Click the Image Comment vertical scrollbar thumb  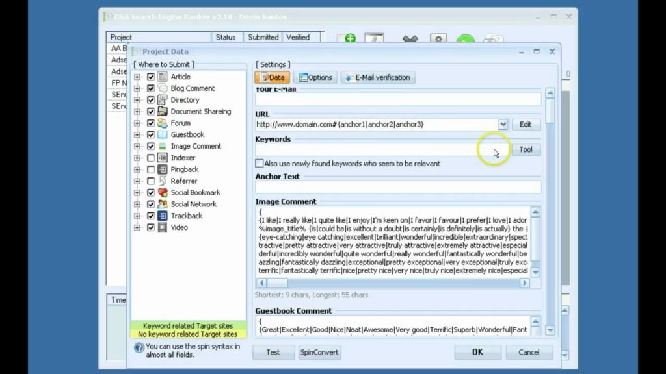(x=536, y=238)
